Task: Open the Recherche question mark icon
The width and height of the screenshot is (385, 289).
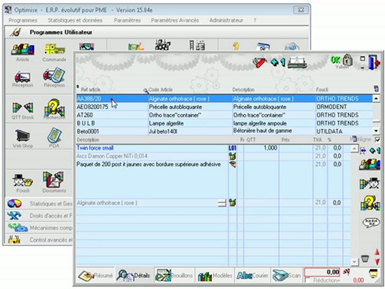Action: [54, 108]
